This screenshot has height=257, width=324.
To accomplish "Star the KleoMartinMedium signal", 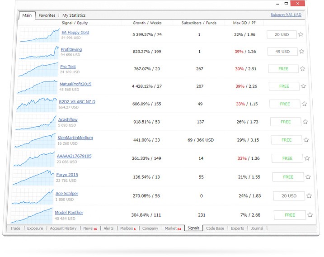I will click(x=306, y=140).
